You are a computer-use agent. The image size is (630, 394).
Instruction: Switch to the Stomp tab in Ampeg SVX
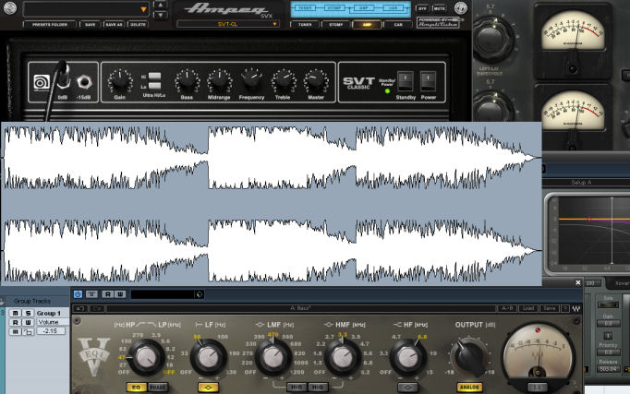[336, 25]
